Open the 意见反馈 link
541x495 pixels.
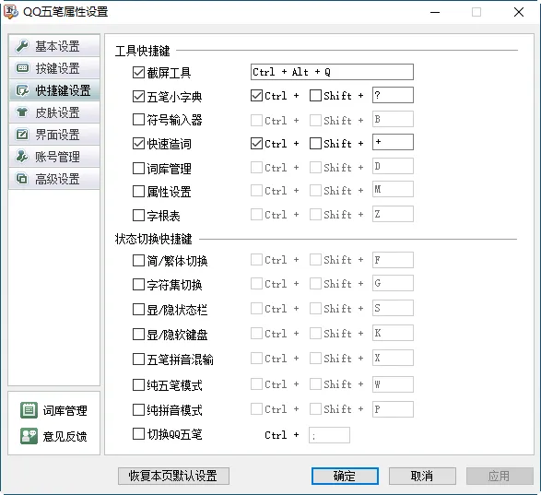click(65, 436)
